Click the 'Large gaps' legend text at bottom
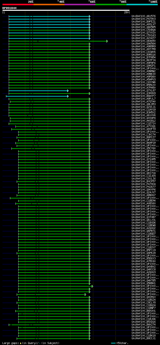 (31, 343)
